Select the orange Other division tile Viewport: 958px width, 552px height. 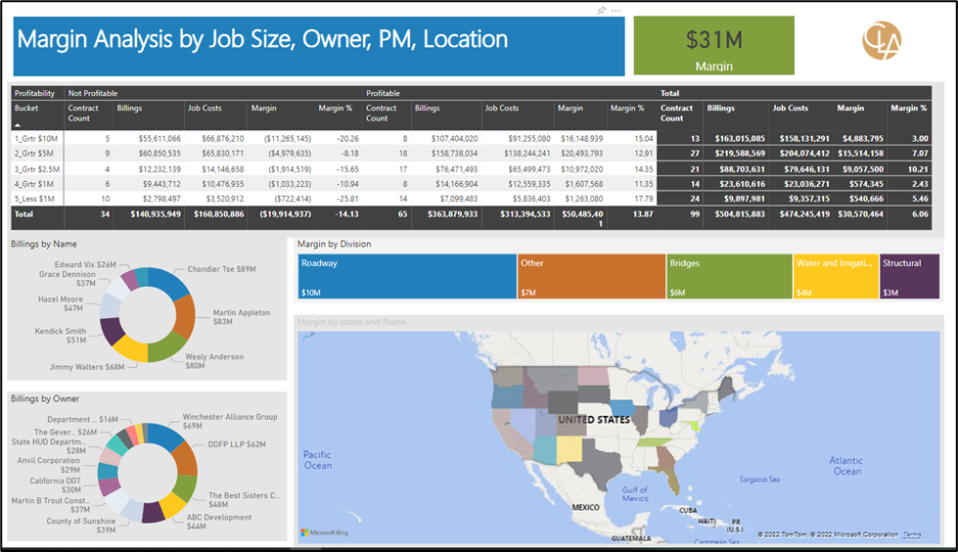click(590, 276)
